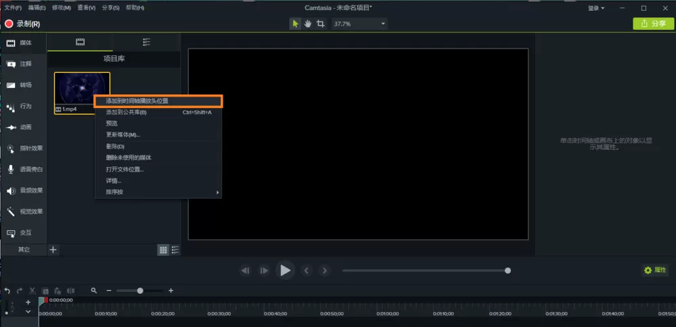This screenshot has height=327, width=676.
Task: Open the 语音旁白 voice narration panel
Action: coord(24,169)
